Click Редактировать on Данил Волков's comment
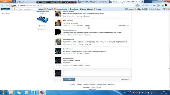Screen dimensions: 170x95 (78, 65)
